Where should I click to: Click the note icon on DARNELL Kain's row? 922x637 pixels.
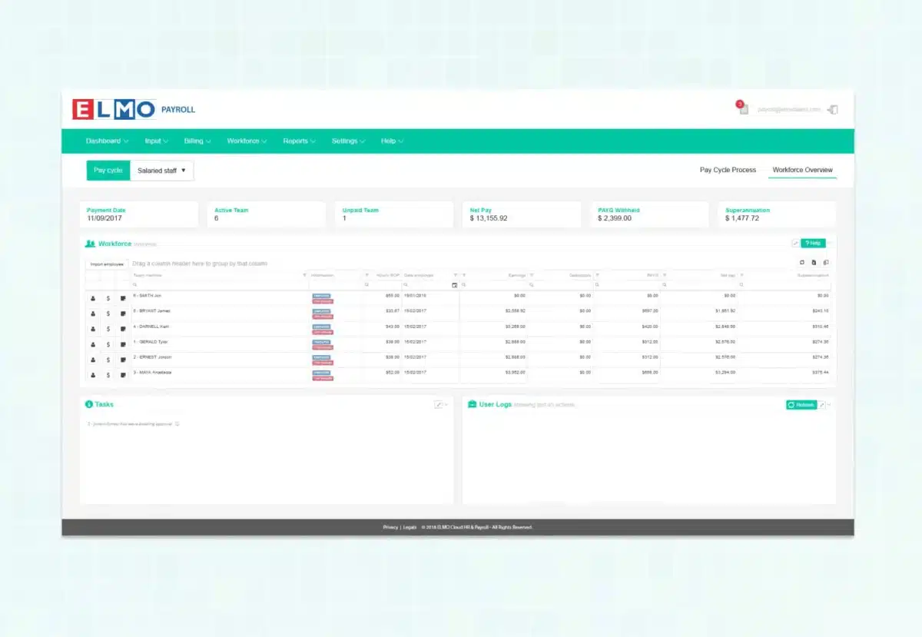[123, 329]
